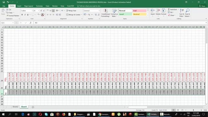Open Edge browser from the taskbar

[x=23, y=114]
